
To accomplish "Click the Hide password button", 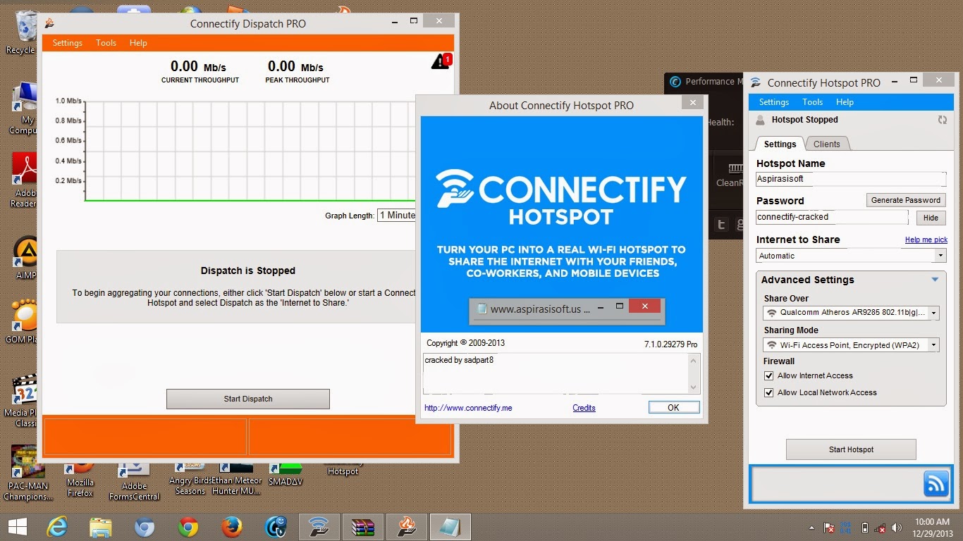I will click(931, 218).
